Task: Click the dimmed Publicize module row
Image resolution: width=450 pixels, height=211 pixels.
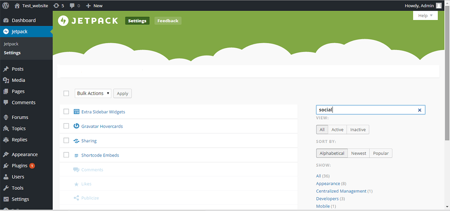Action: pos(178,198)
